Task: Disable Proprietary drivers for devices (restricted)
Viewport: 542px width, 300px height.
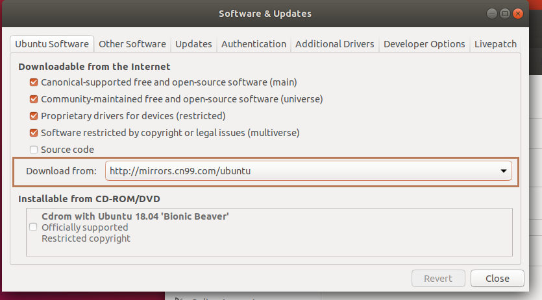Action: click(34, 116)
